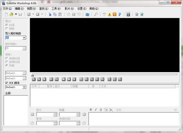Click the Open Subtitle folder icon

coord(12,14)
